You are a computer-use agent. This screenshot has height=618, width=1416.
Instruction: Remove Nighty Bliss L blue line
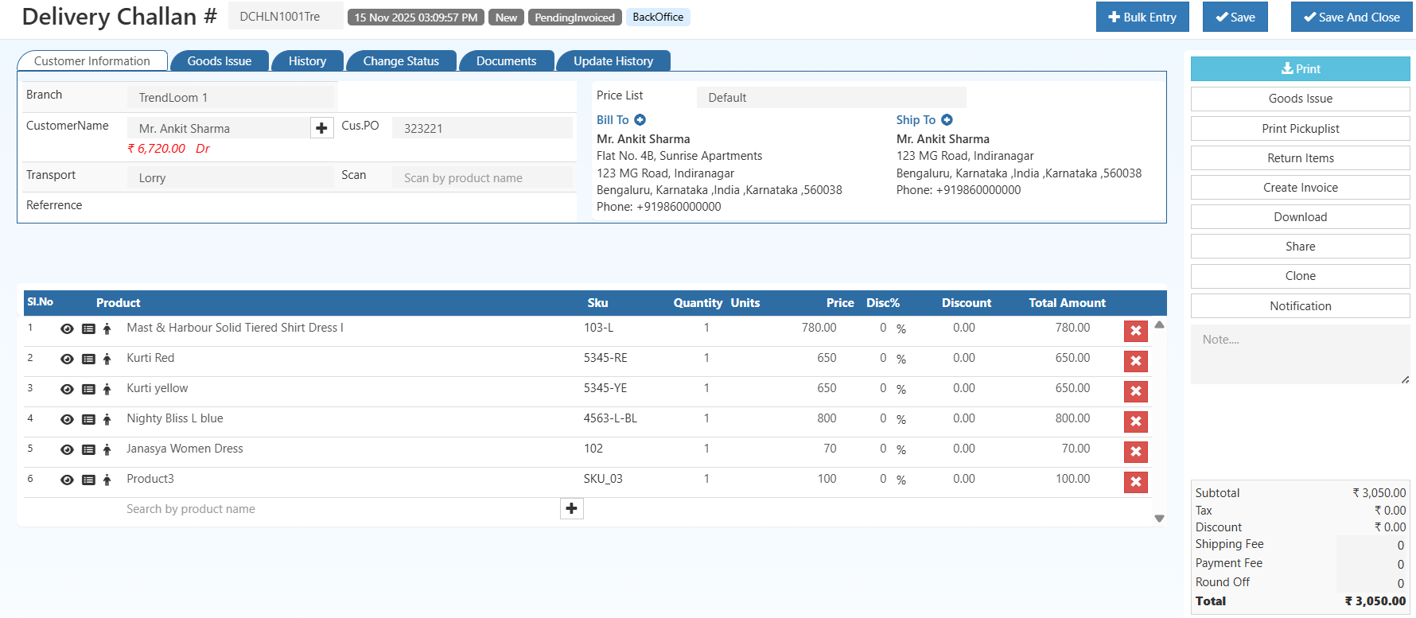(x=1135, y=422)
